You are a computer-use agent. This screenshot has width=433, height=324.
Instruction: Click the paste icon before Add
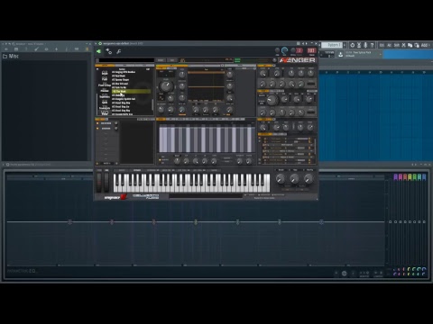(417, 45)
